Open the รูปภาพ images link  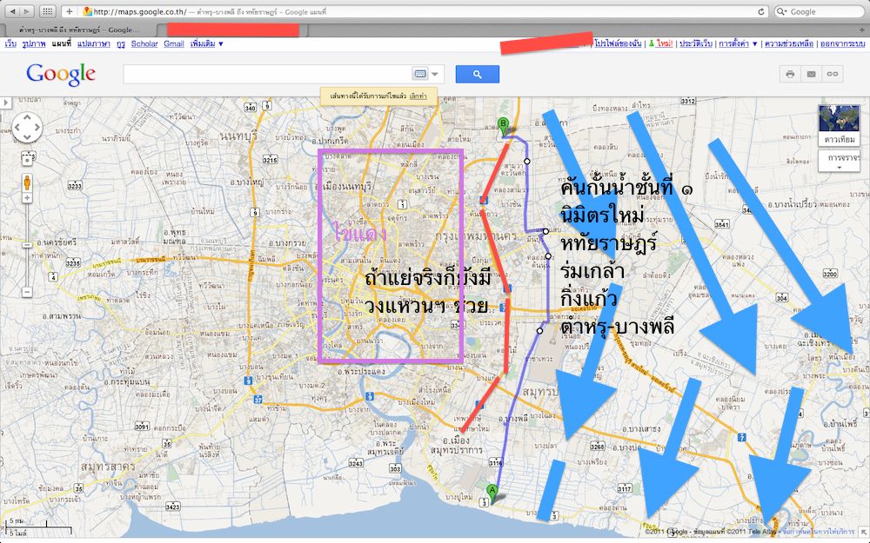[x=34, y=43]
